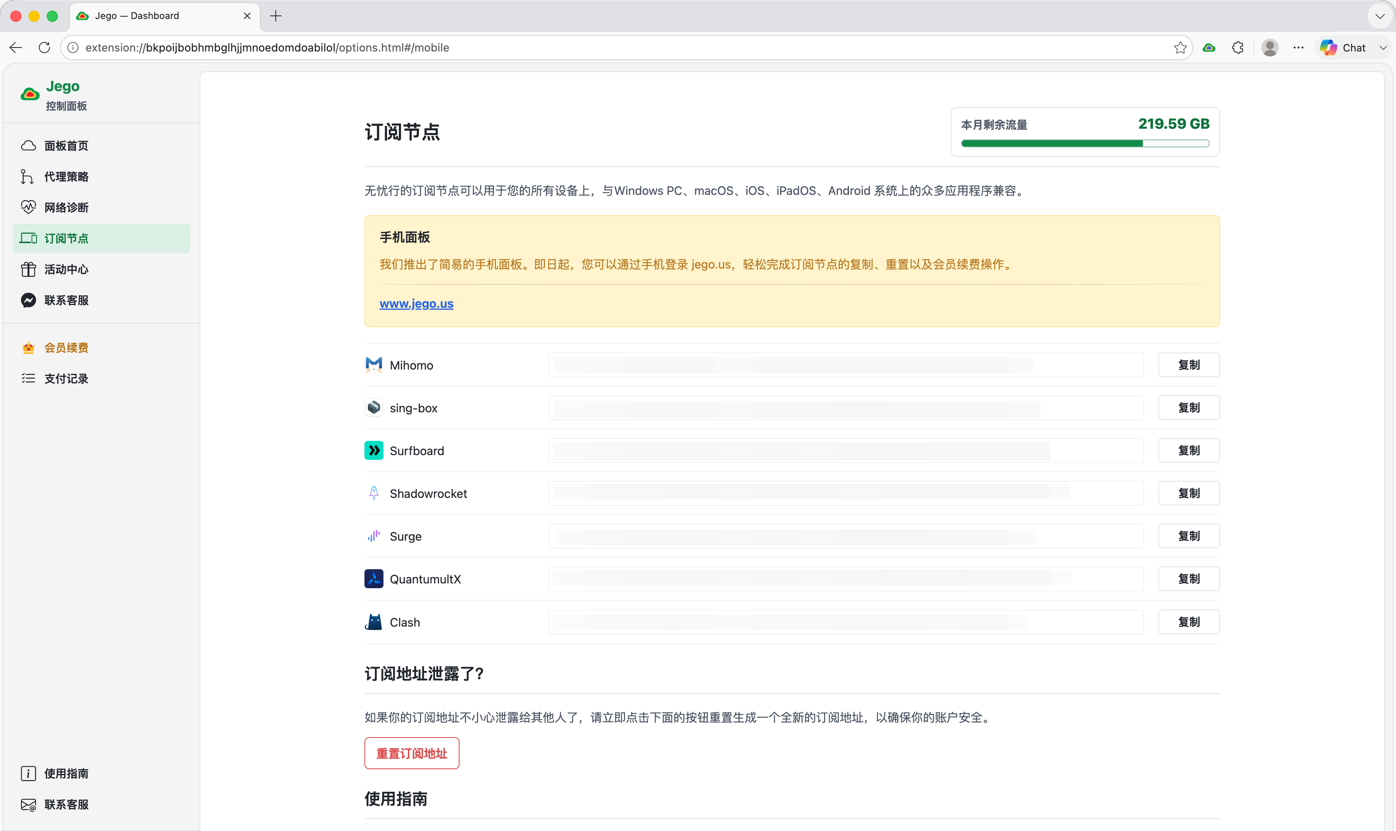This screenshot has width=1396, height=831.
Task: Open 代理策略 branch icon
Action: tap(27, 176)
